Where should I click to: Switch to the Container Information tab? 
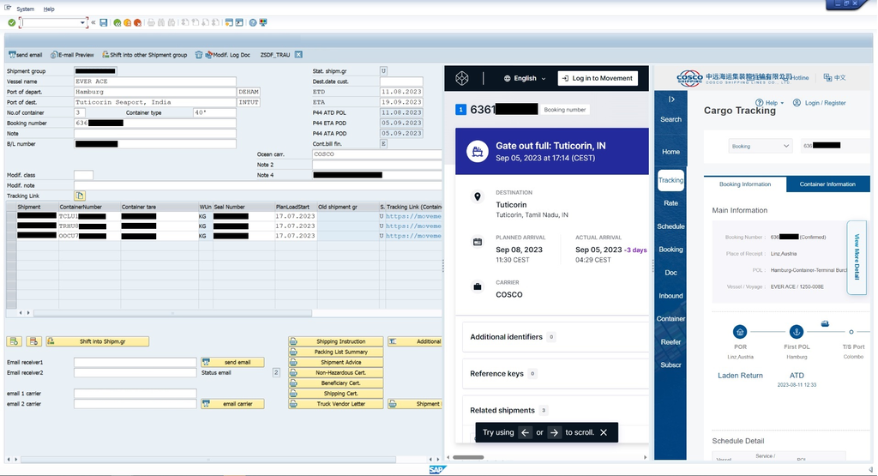(827, 184)
